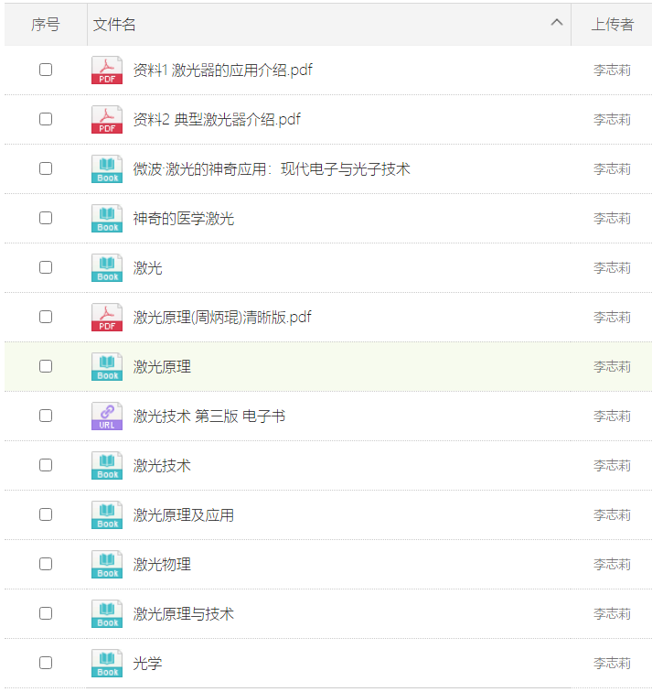Tick the checkbox for 资料1 激光器的应用介绍.pdf
652x692 pixels.
click(46, 70)
